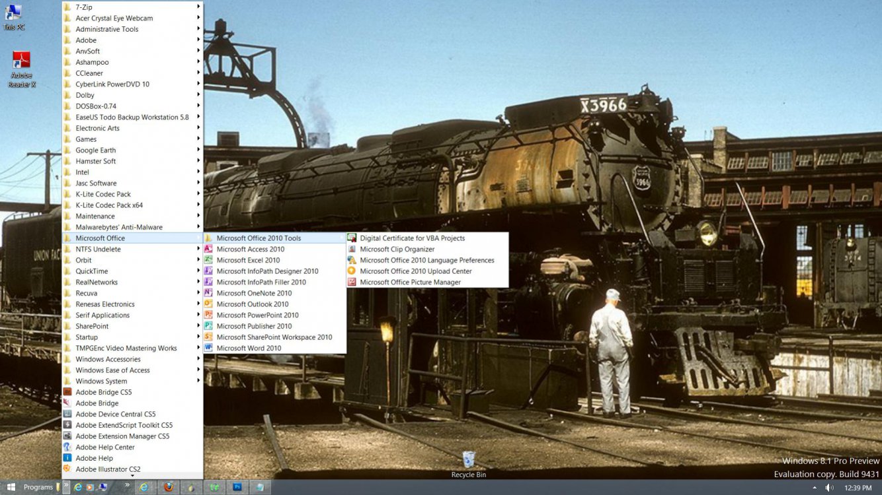882x495 pixels.
Task: Click the Programs menu scroll-down arrow
Action: click(132, 476)
